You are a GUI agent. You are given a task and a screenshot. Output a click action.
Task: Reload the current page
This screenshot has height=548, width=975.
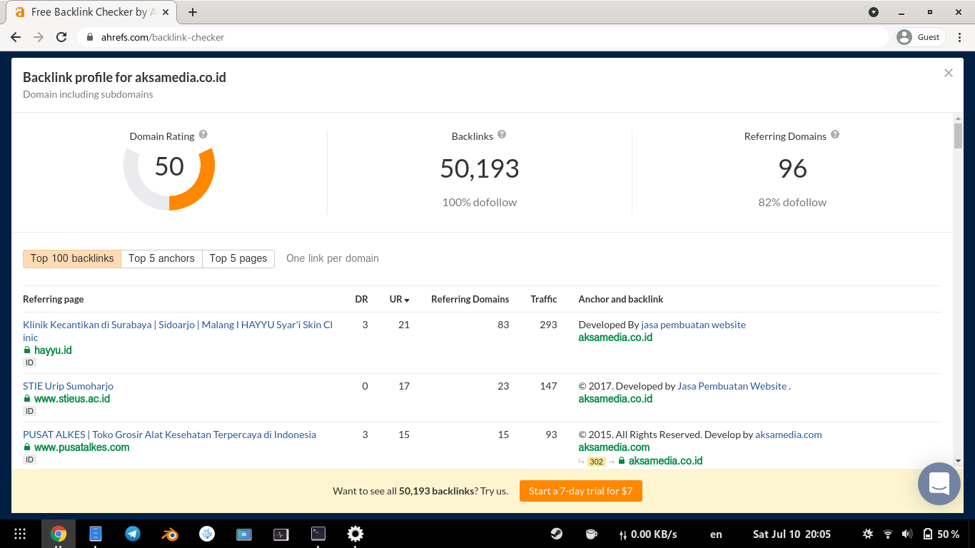coord(61,36)
